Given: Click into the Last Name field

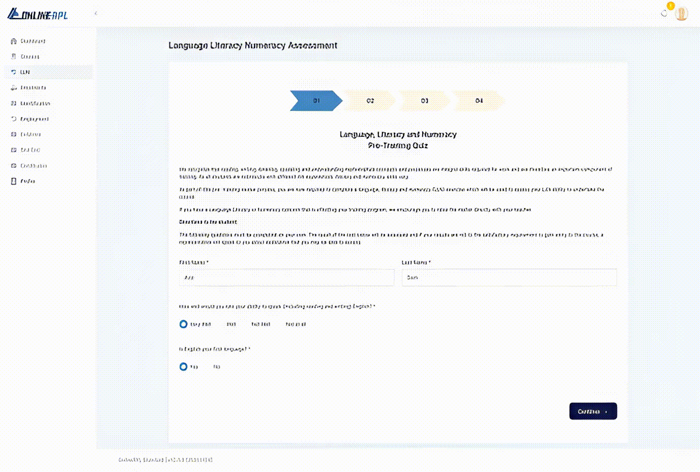Looking at the screenshot, I should (x=509, y=278).
